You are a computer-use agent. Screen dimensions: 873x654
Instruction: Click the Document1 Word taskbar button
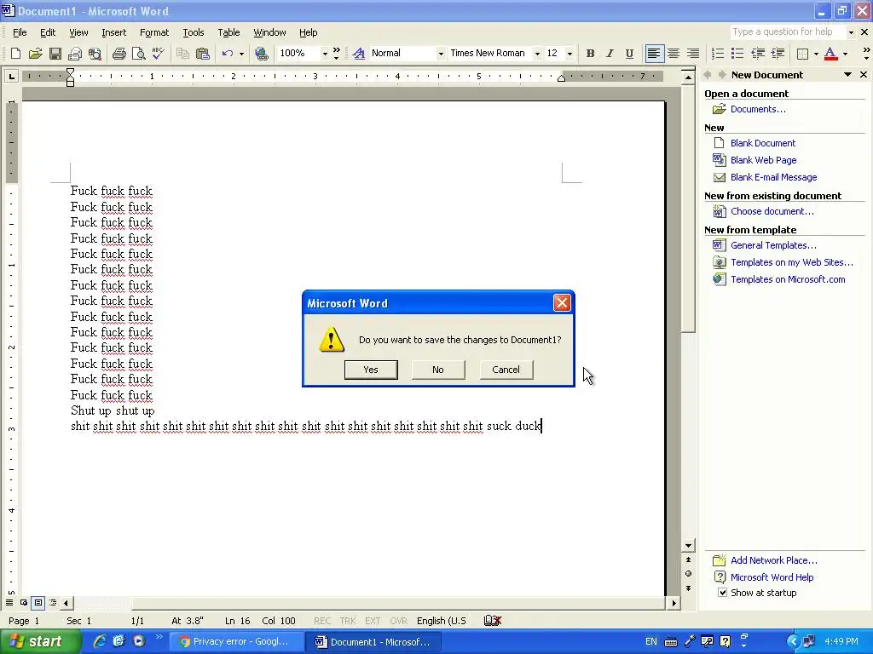(375, 642)
